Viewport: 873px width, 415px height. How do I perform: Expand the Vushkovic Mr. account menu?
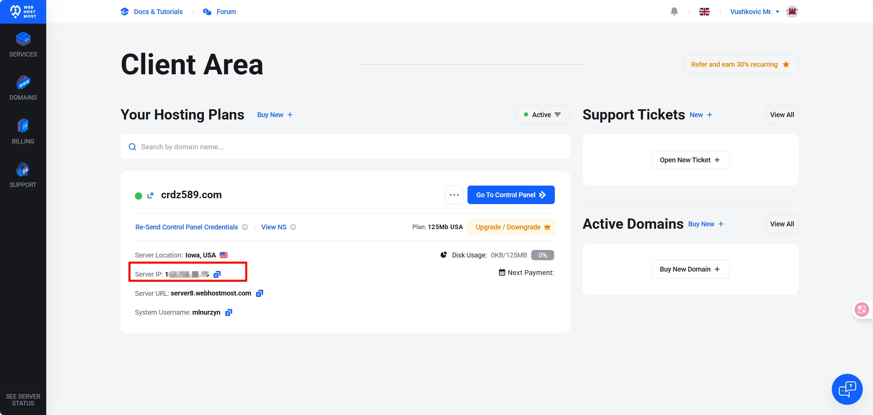point(754,12)
